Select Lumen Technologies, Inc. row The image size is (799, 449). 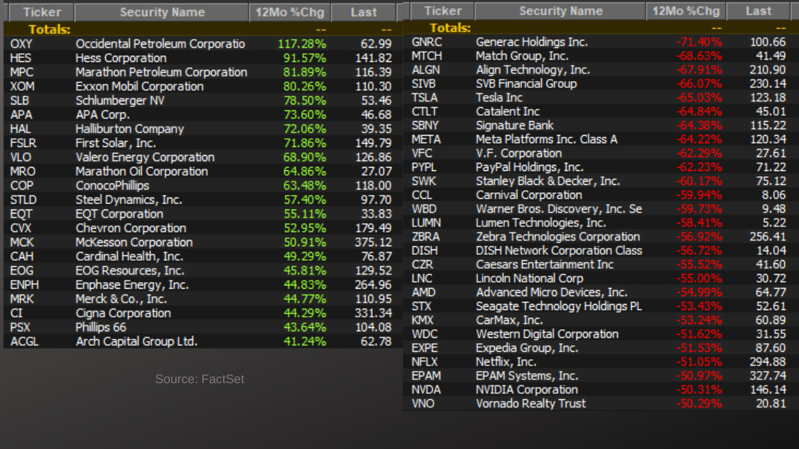(x=601, y=223)
